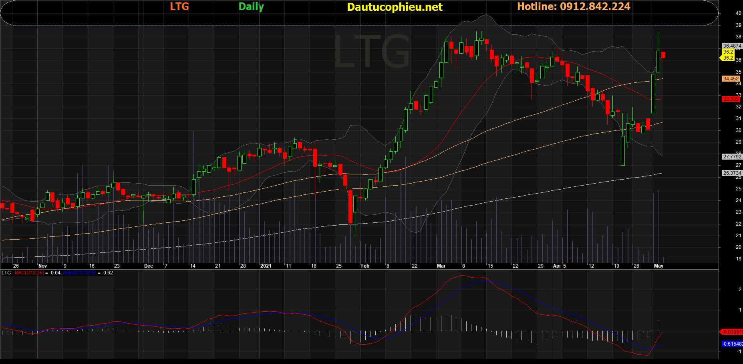743x364 pixels.
Task: Click the 30 level on the price axis
Action: pyautogui.click(x=738, y=130)
